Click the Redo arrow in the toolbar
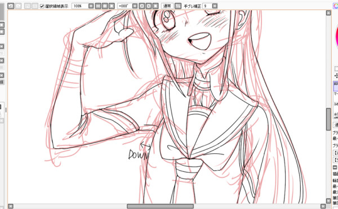This screenshot has height=209, width=338. [x=19, y=6]
